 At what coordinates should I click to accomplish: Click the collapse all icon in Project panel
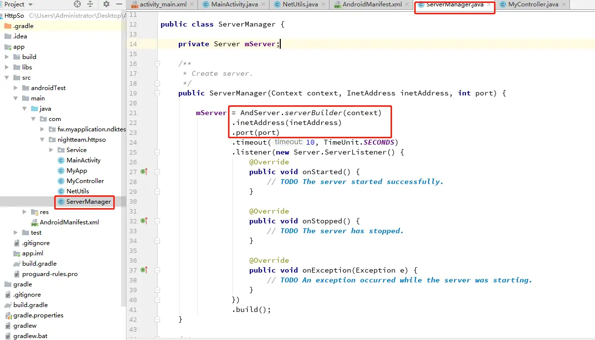[90, 4]
